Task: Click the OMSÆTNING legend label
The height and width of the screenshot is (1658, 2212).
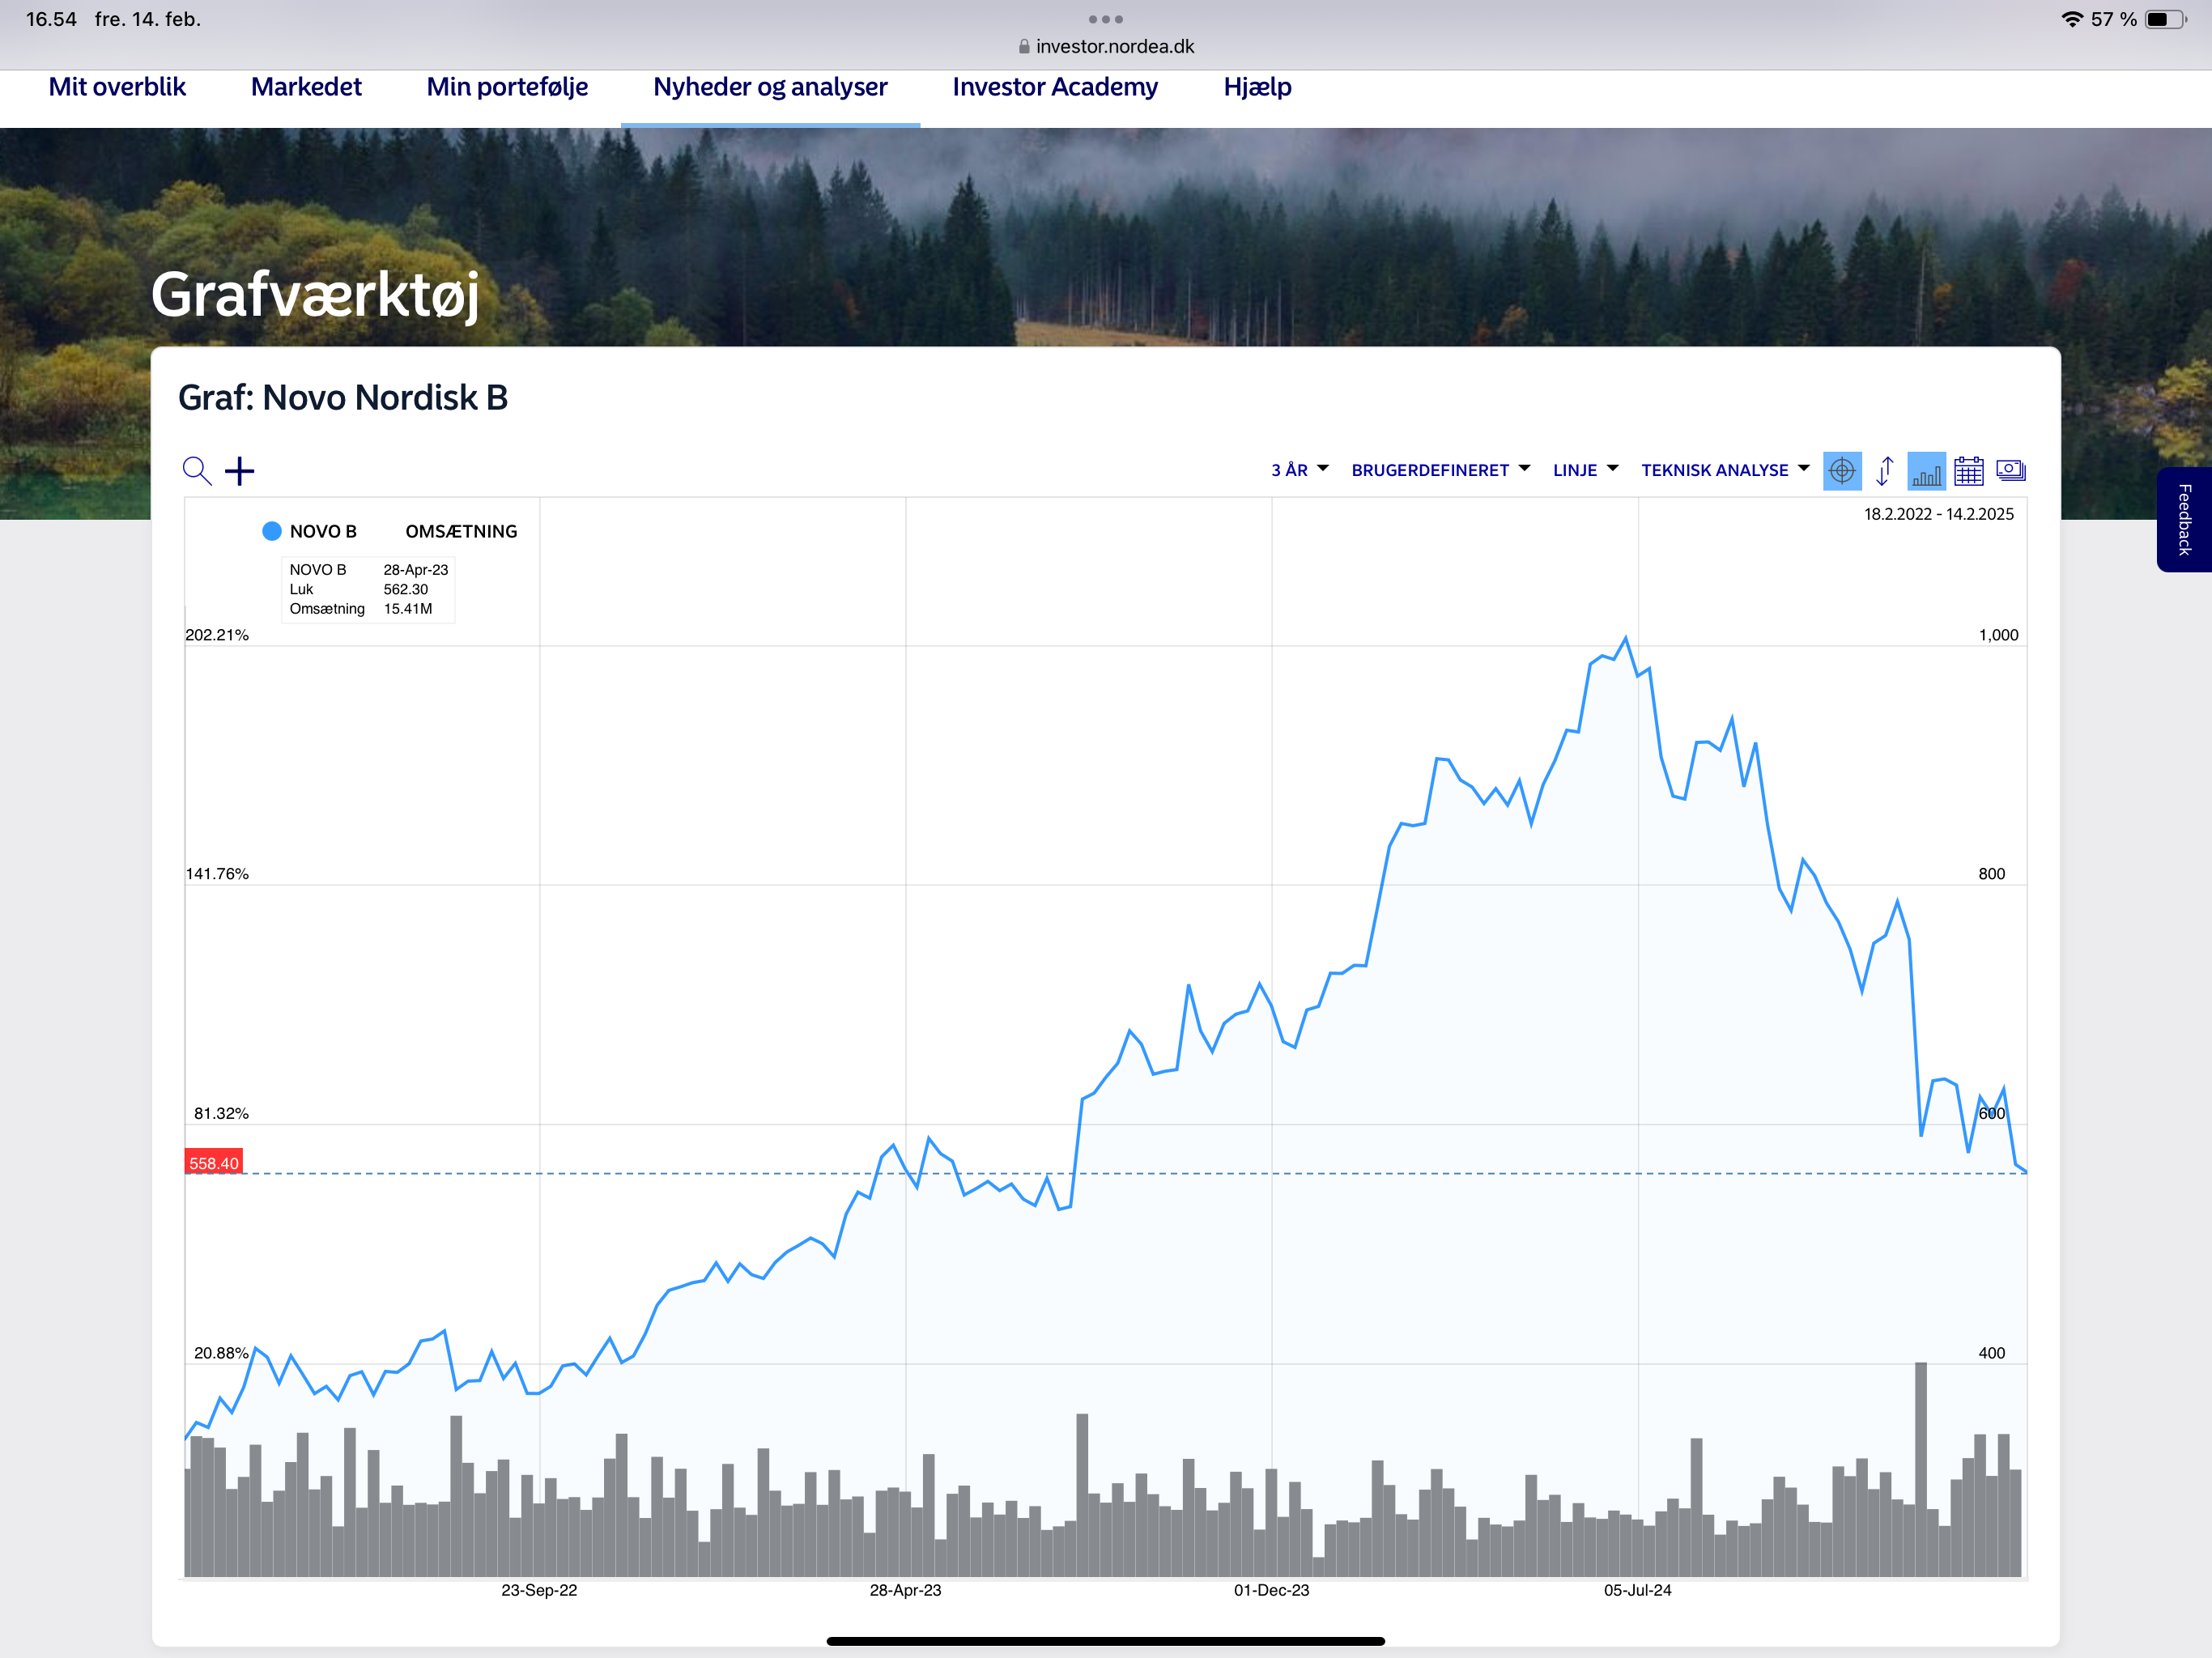Action: tap(461, 531)
